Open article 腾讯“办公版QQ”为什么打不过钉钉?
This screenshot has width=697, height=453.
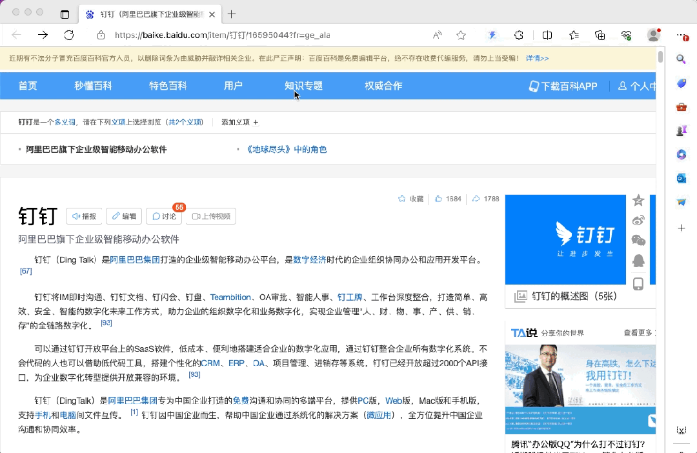click(x=578, y=444)
